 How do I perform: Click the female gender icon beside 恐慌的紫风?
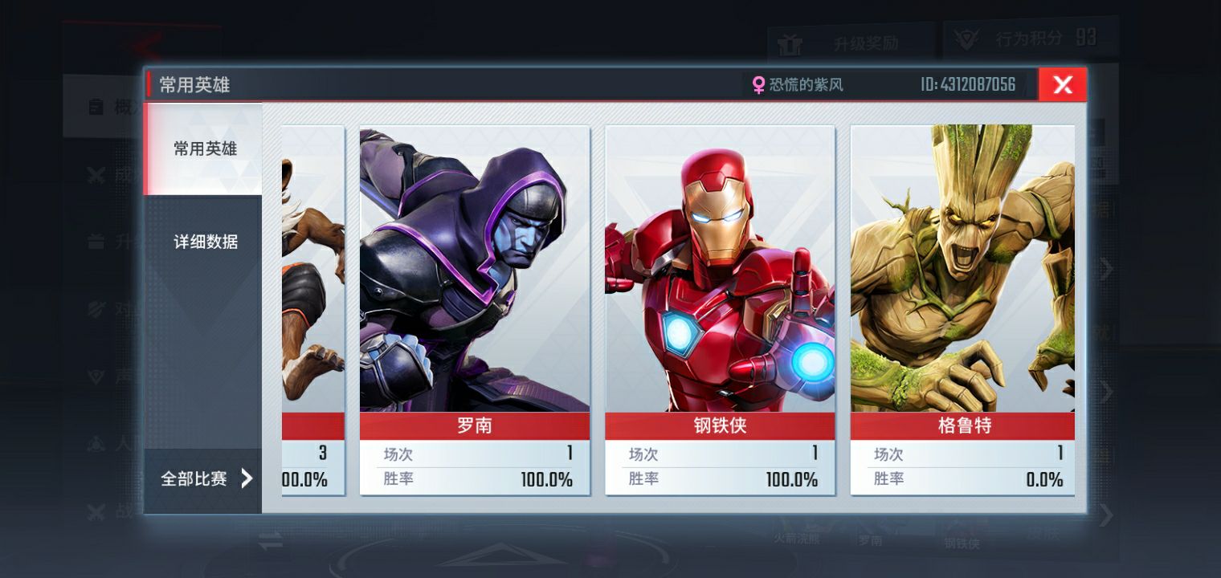[758, 85]
